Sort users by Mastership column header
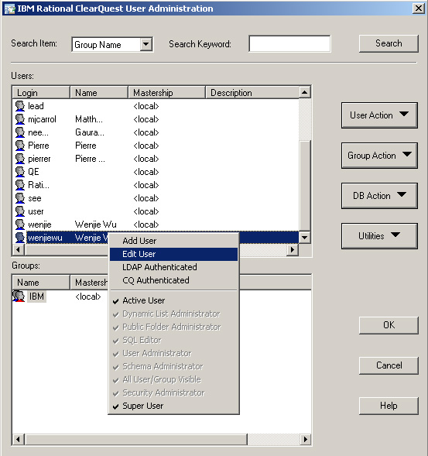This screenshot has width=428, height=456. click(166, 93)
